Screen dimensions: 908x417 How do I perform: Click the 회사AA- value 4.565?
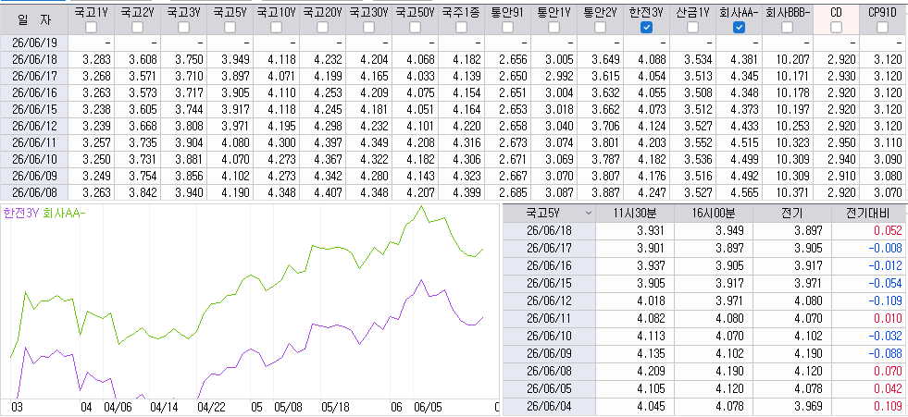(x=745, y=192)
